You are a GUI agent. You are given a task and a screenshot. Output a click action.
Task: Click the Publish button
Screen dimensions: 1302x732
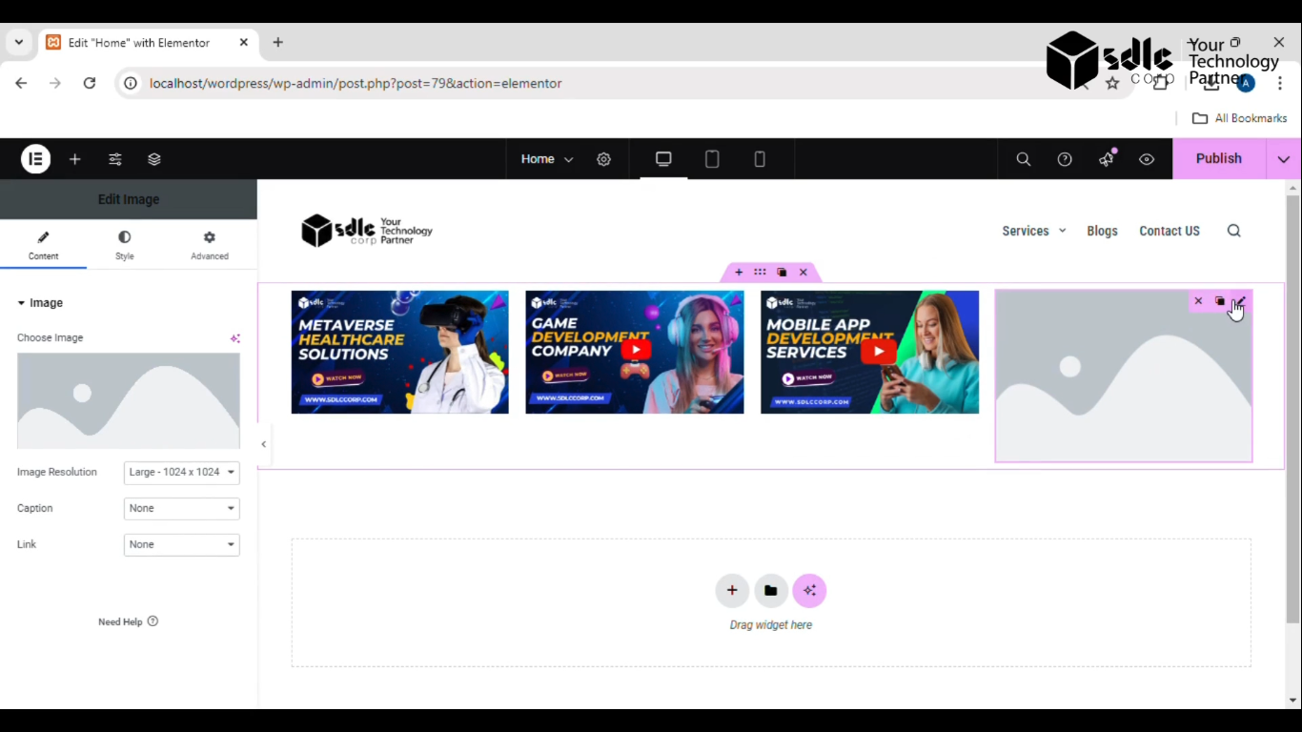pos(1219,158)
